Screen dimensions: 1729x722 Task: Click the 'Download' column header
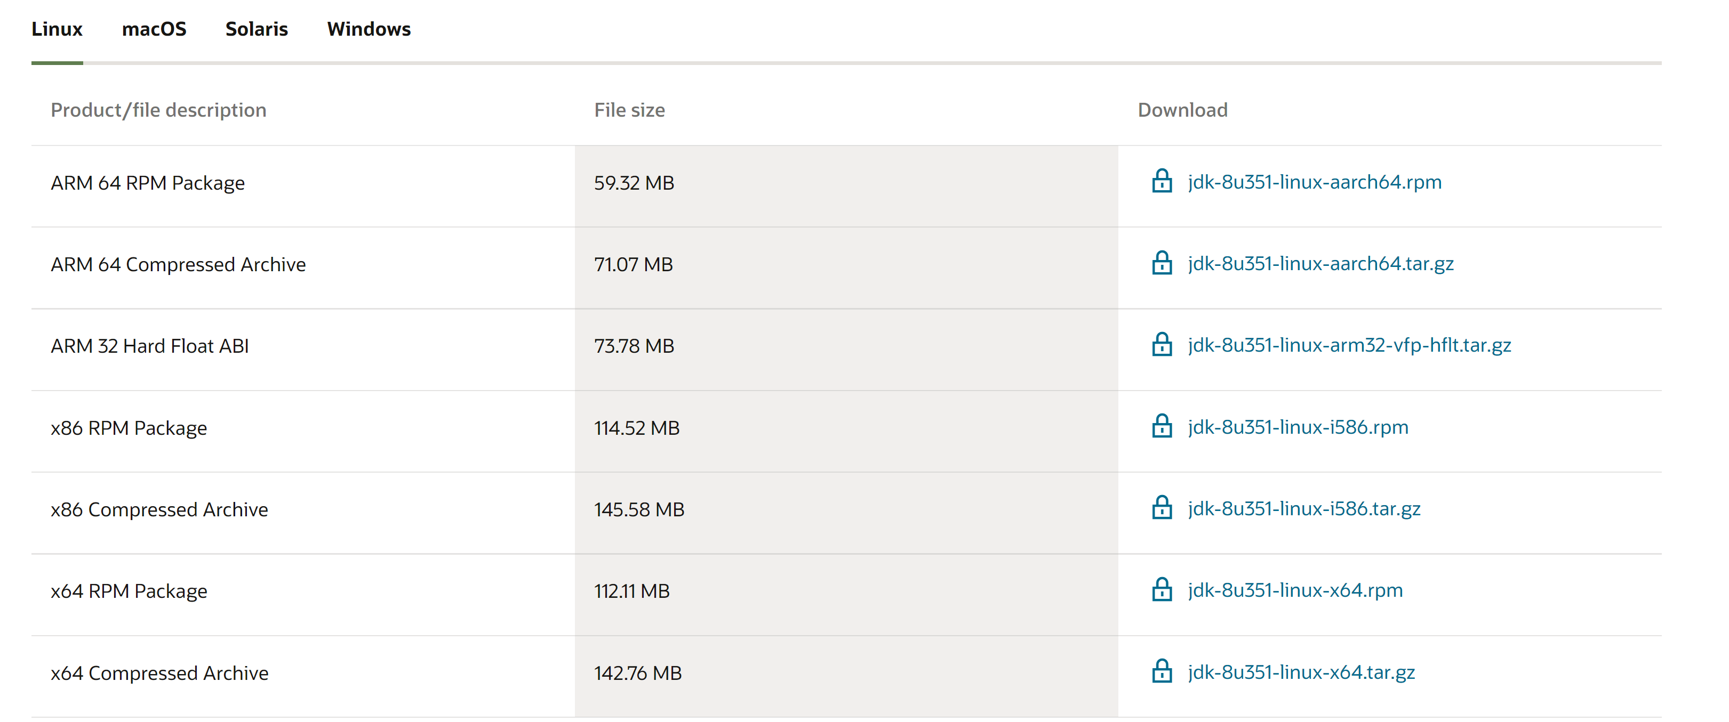tap(1183, 110)
